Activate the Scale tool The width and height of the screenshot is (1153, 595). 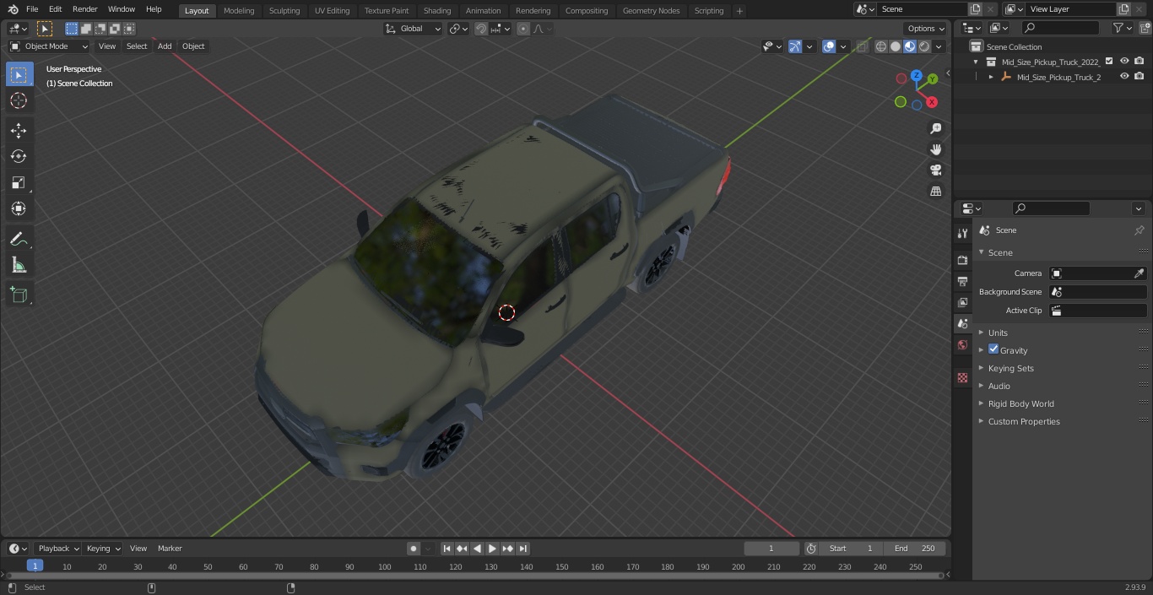[x=19, y=182]
